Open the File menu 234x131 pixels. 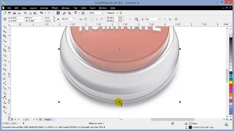pos(9,8)
